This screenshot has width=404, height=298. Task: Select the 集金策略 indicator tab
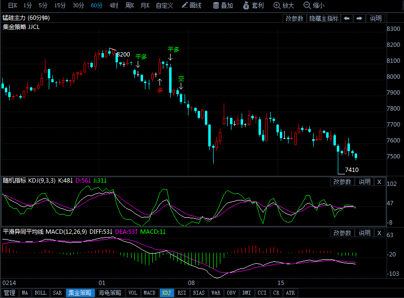(x=80, y=293)
